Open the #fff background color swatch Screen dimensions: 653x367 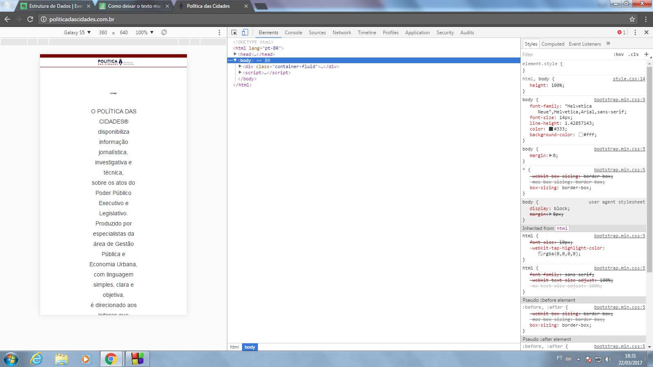click(x=581, y=135)
